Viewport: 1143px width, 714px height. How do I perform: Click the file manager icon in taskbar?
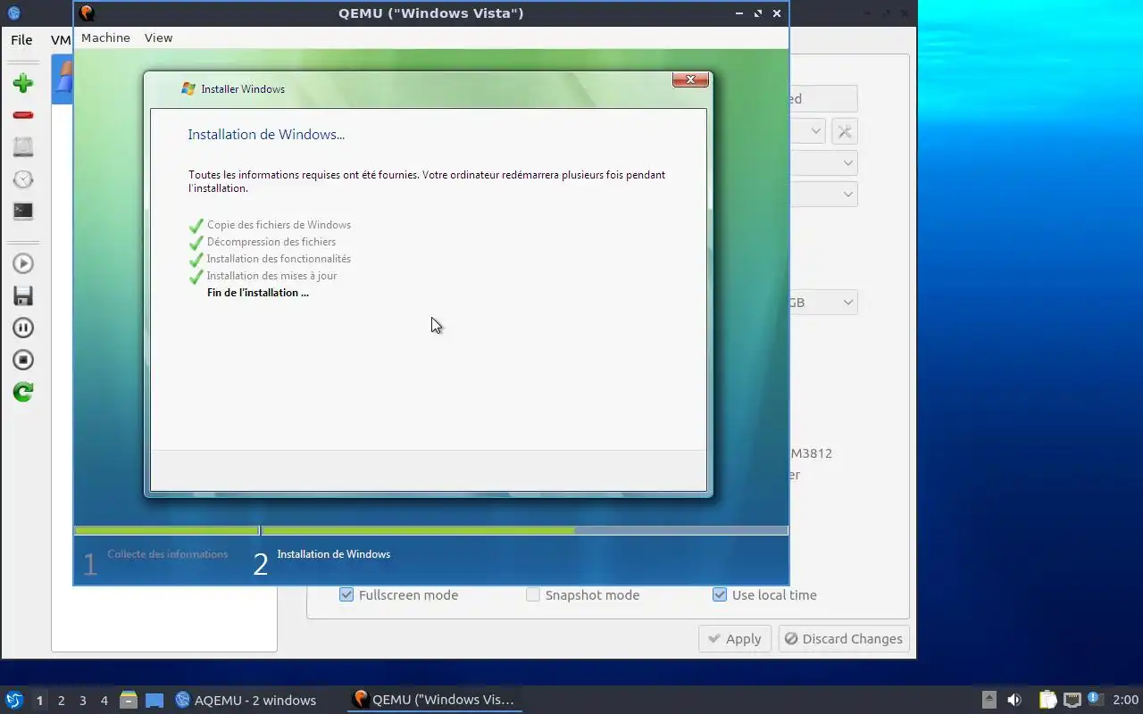click(129, 700)
